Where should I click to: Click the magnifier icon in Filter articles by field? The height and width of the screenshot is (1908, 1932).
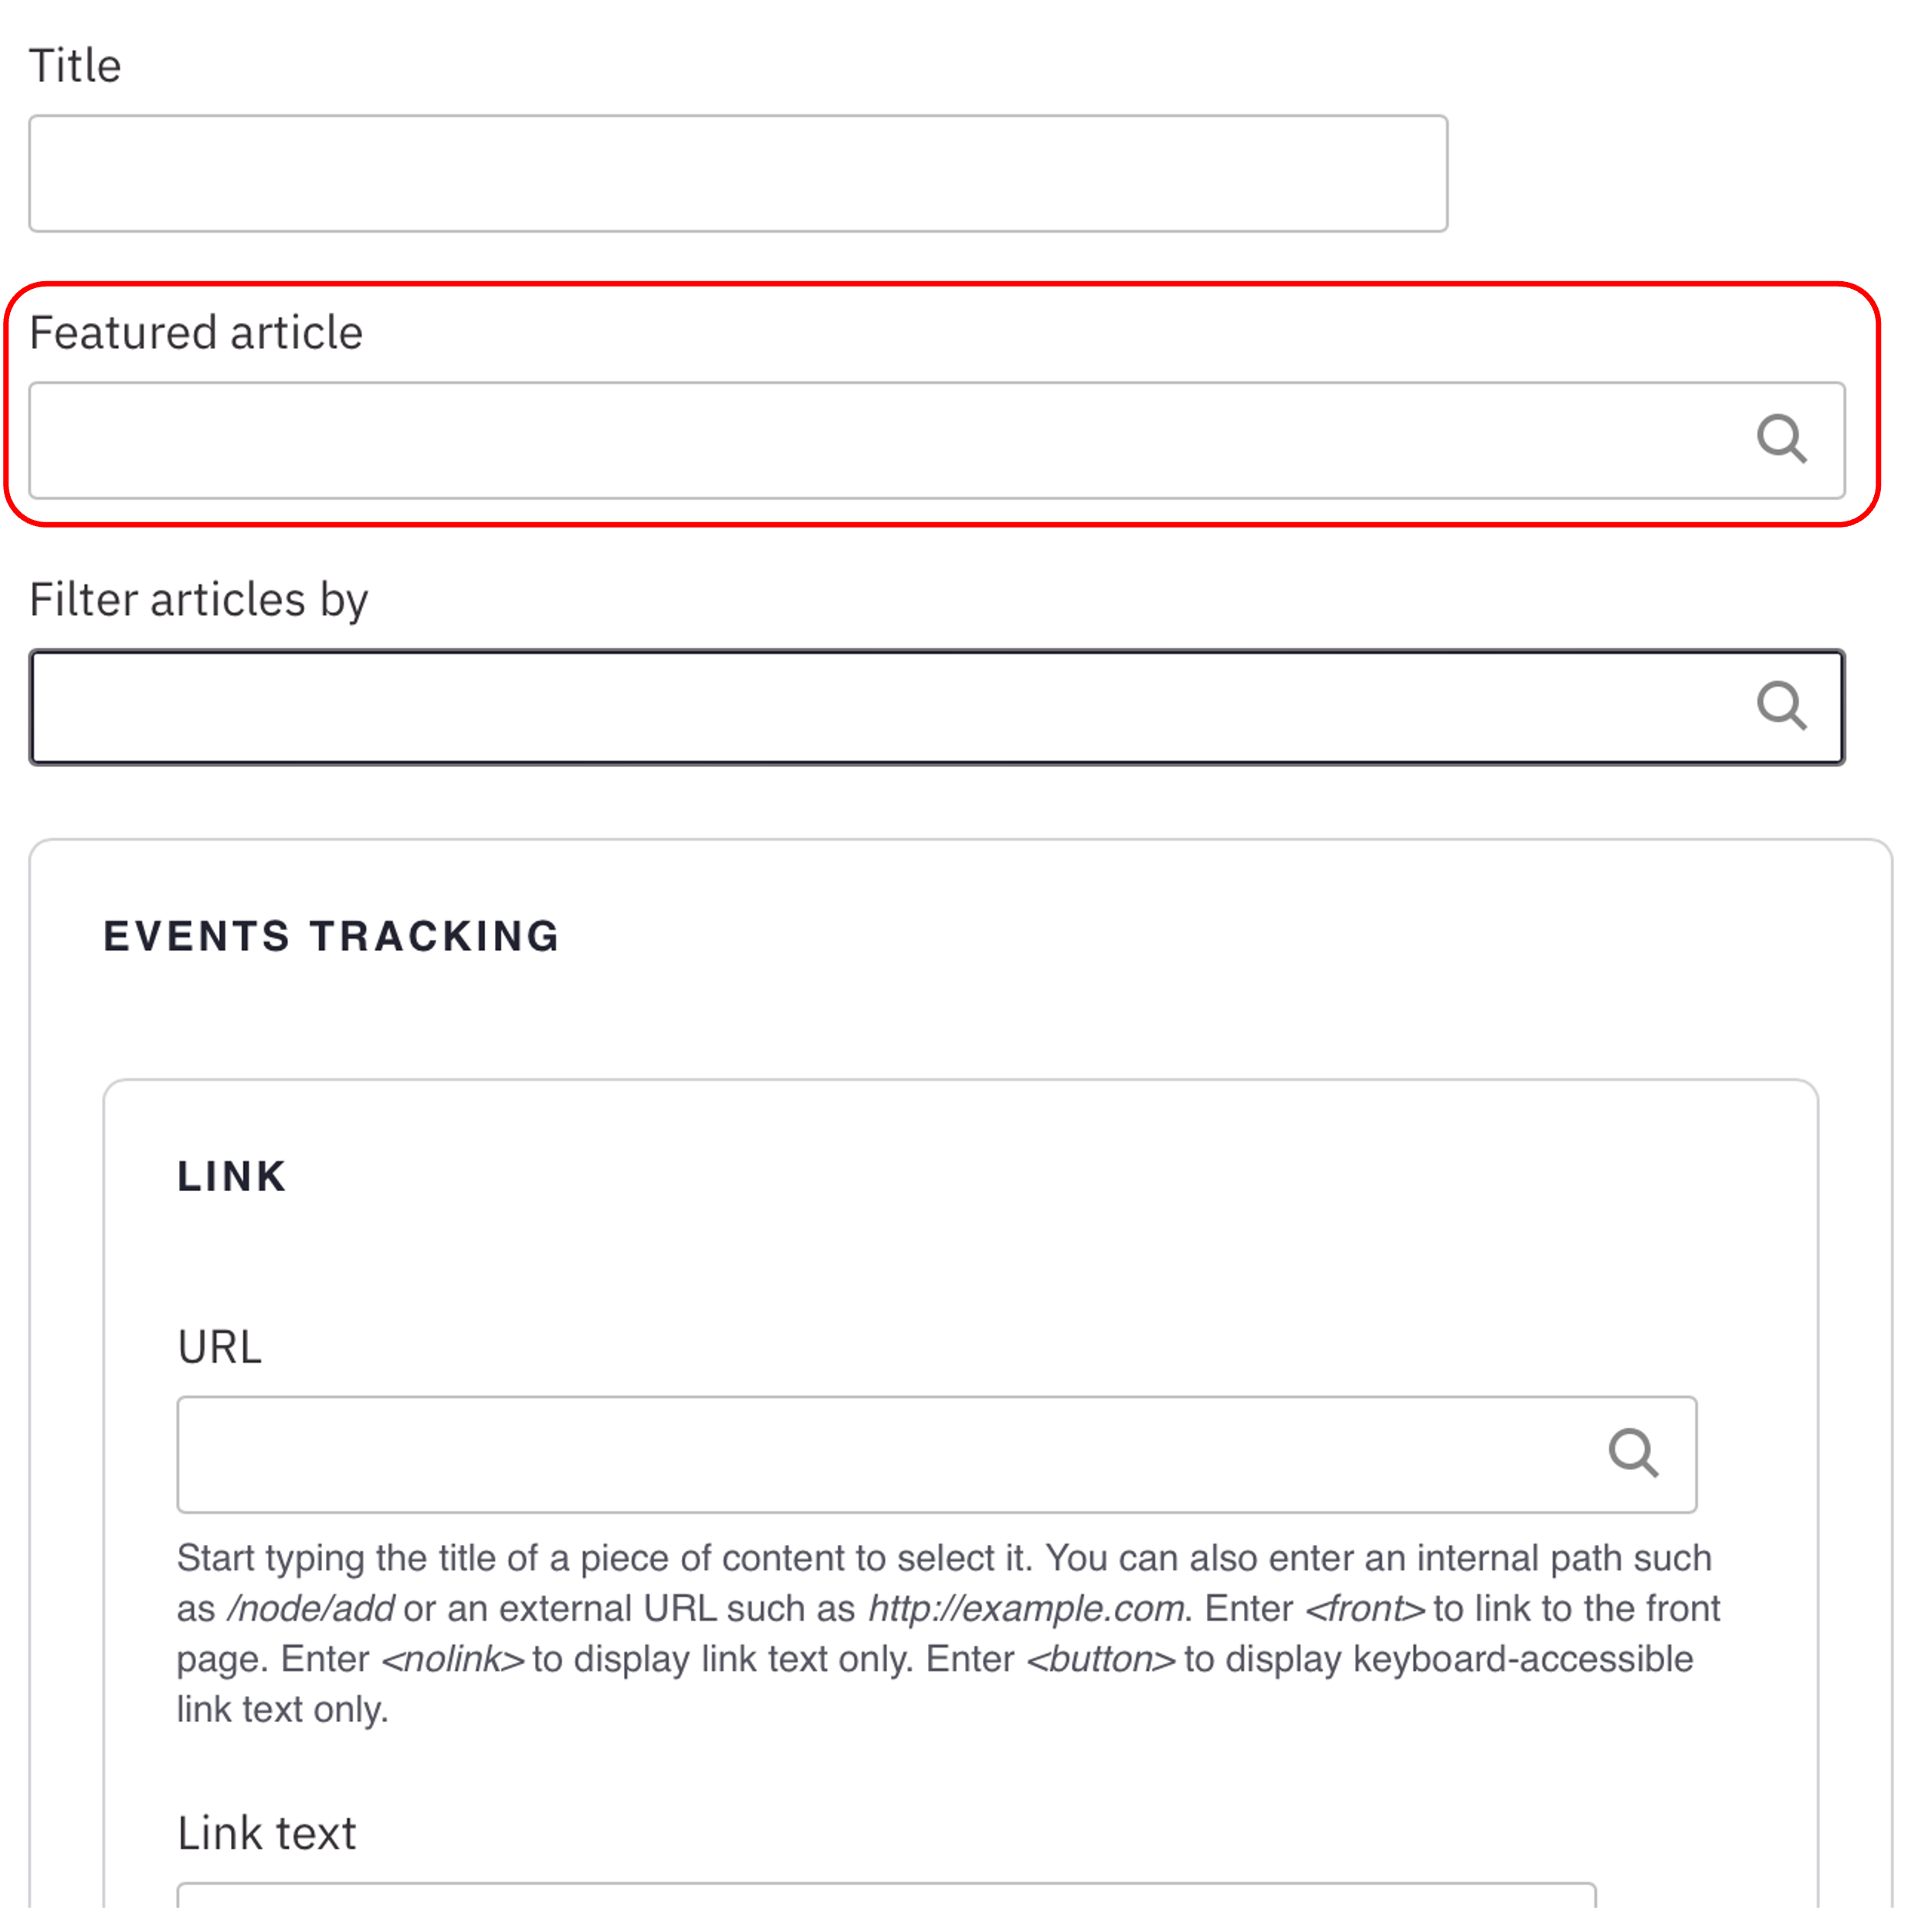click(x=1781, y=706)
